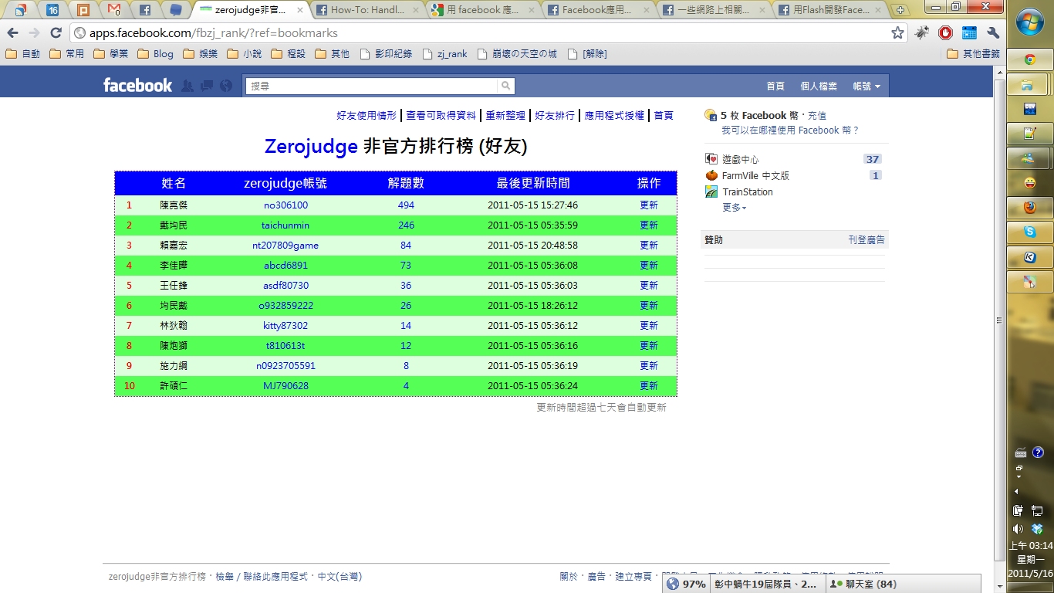
Task: Open account link kitty87302
Action: [x=285, y=326]
